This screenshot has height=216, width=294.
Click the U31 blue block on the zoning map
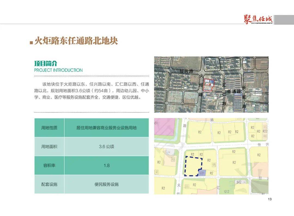point(202,173)
